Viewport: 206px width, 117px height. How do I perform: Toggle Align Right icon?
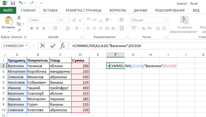[101, 28]
